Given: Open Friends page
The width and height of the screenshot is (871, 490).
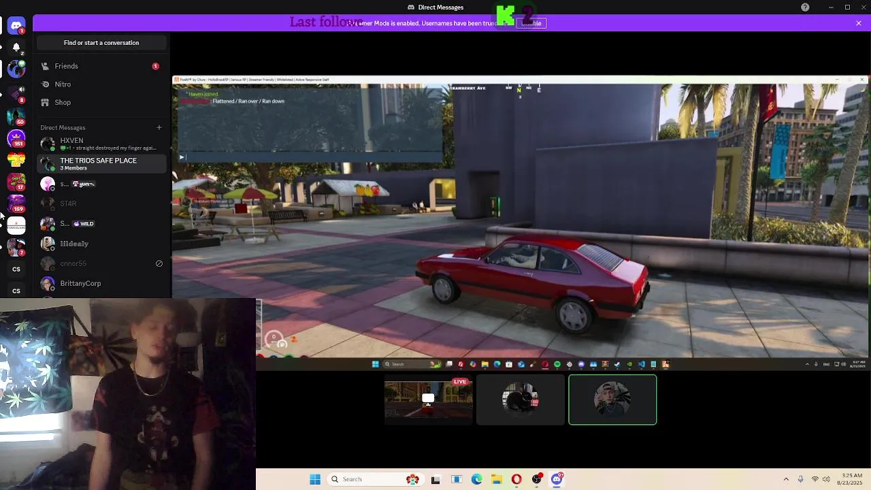Looking at the screenshot, I should tap(101, 66).
